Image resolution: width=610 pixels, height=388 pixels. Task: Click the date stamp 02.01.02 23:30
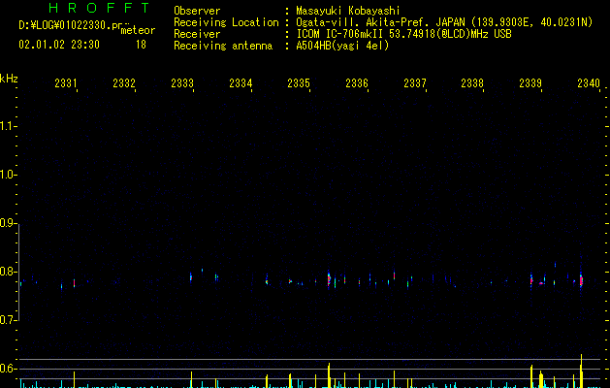click(59, 45)
